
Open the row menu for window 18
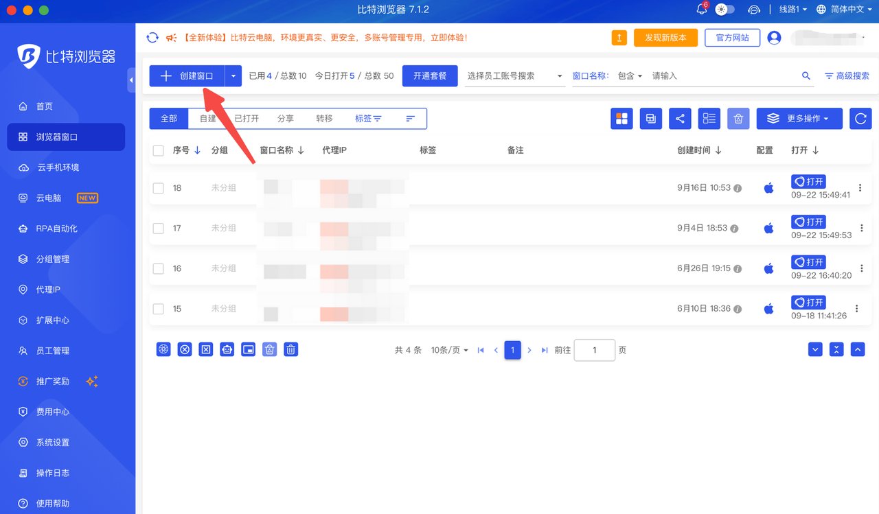coord(860,188)
